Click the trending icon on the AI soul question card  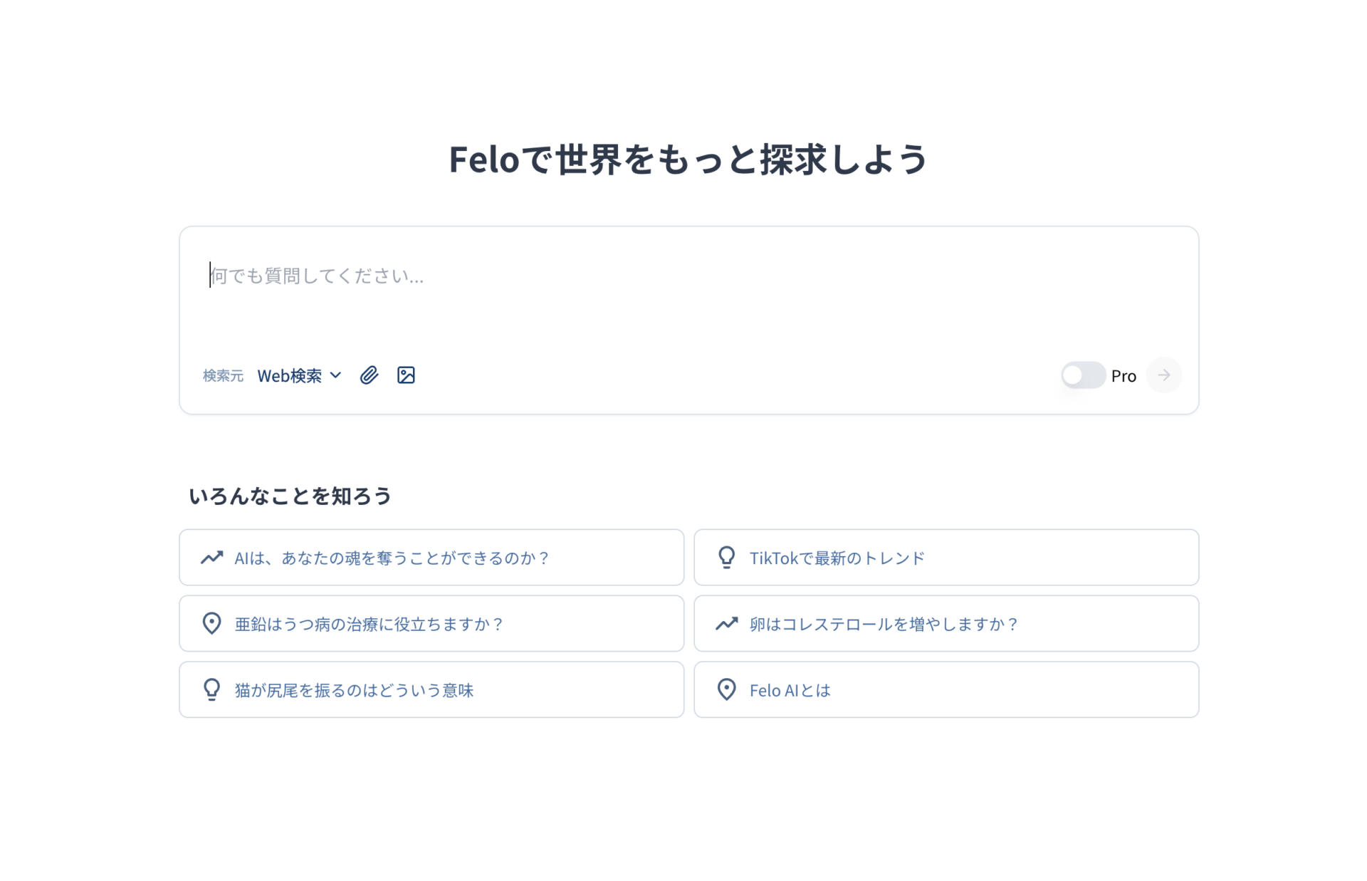click(x=211, y=558)
